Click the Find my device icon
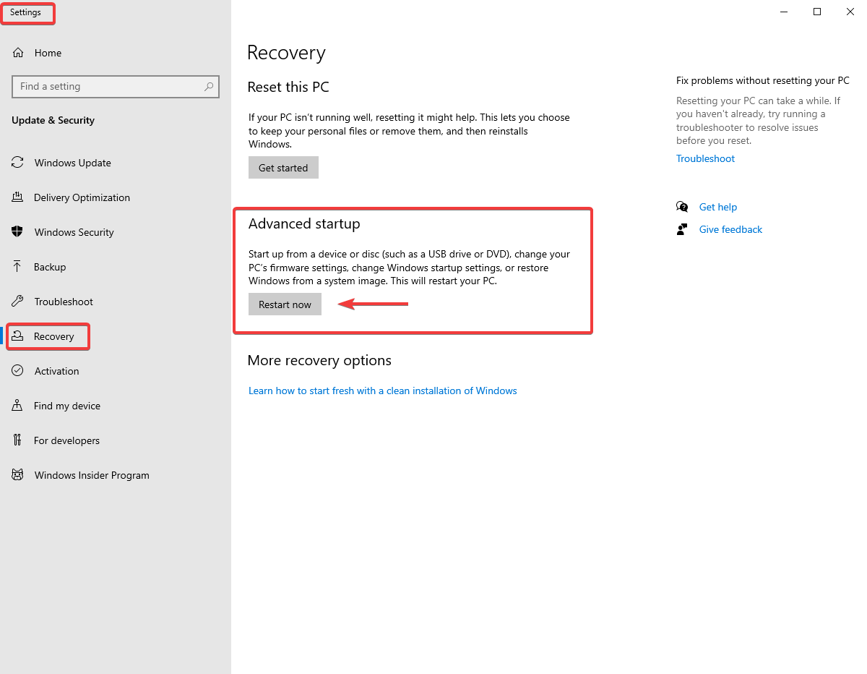The height and width of the screenshot is (674, 867). [x=17, y=406]
